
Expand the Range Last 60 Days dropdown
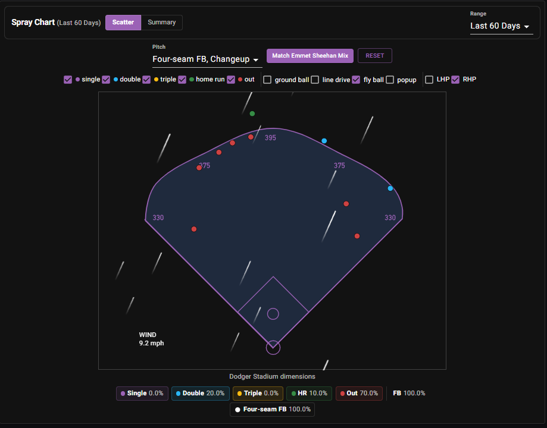coord(501,26)
